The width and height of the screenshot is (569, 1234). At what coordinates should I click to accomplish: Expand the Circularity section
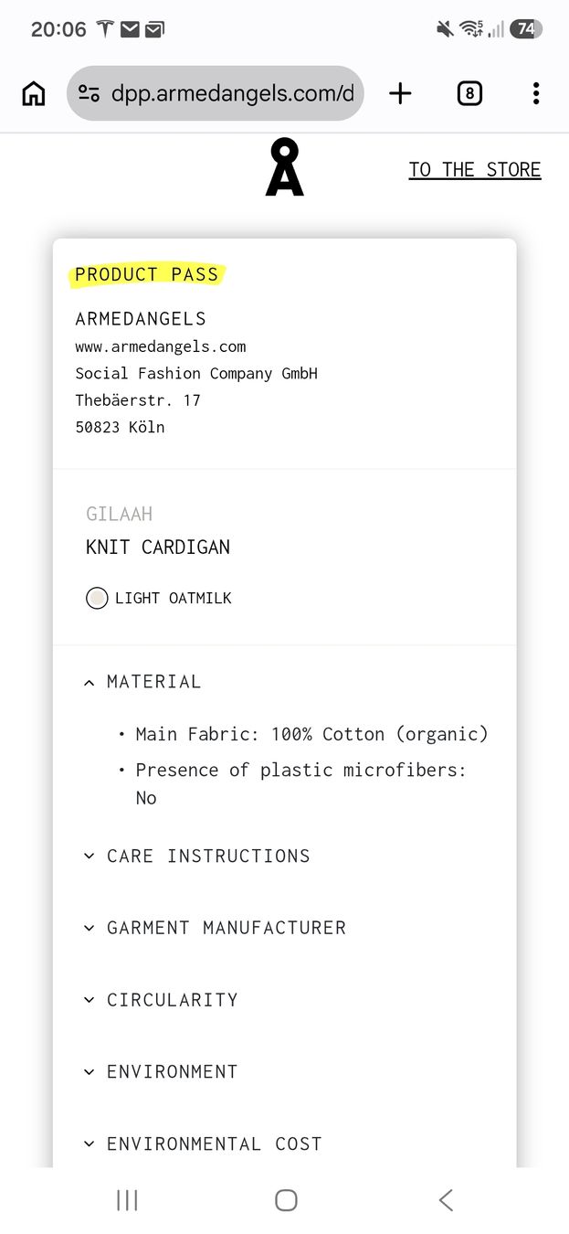(x=161, y=1000)
